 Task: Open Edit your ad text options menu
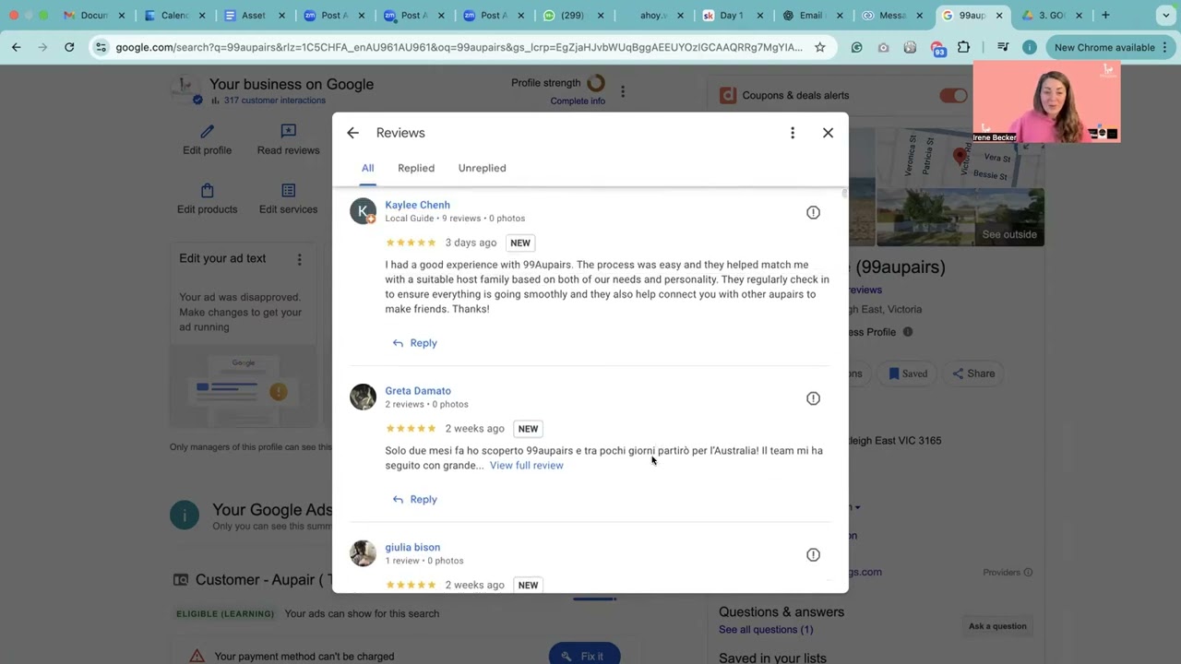pyautogui.click(x=299, y=260)
